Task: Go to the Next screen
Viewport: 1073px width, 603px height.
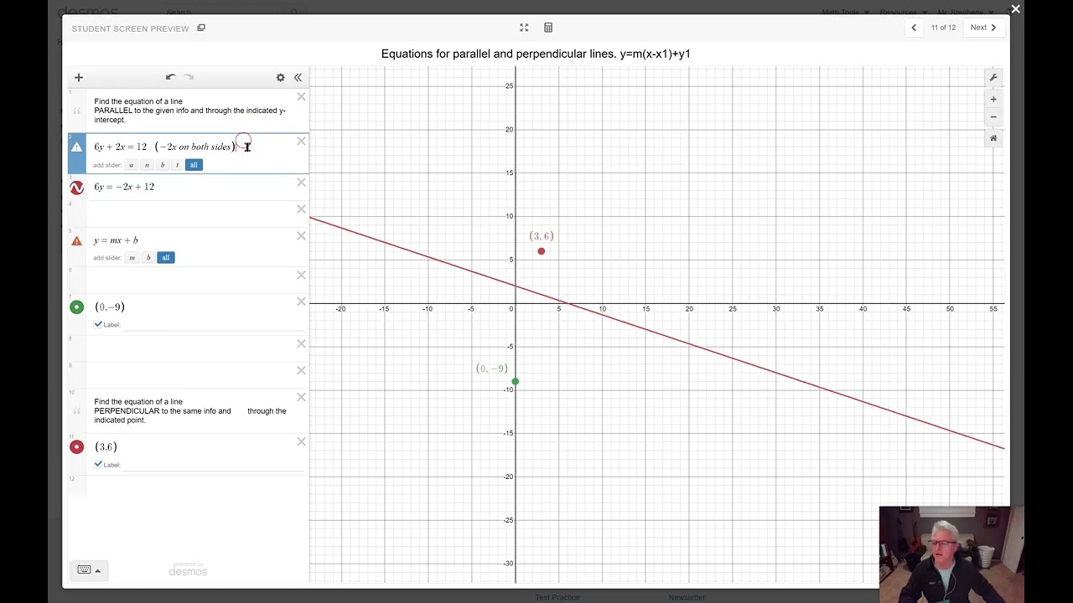Action: pos(983,28)
